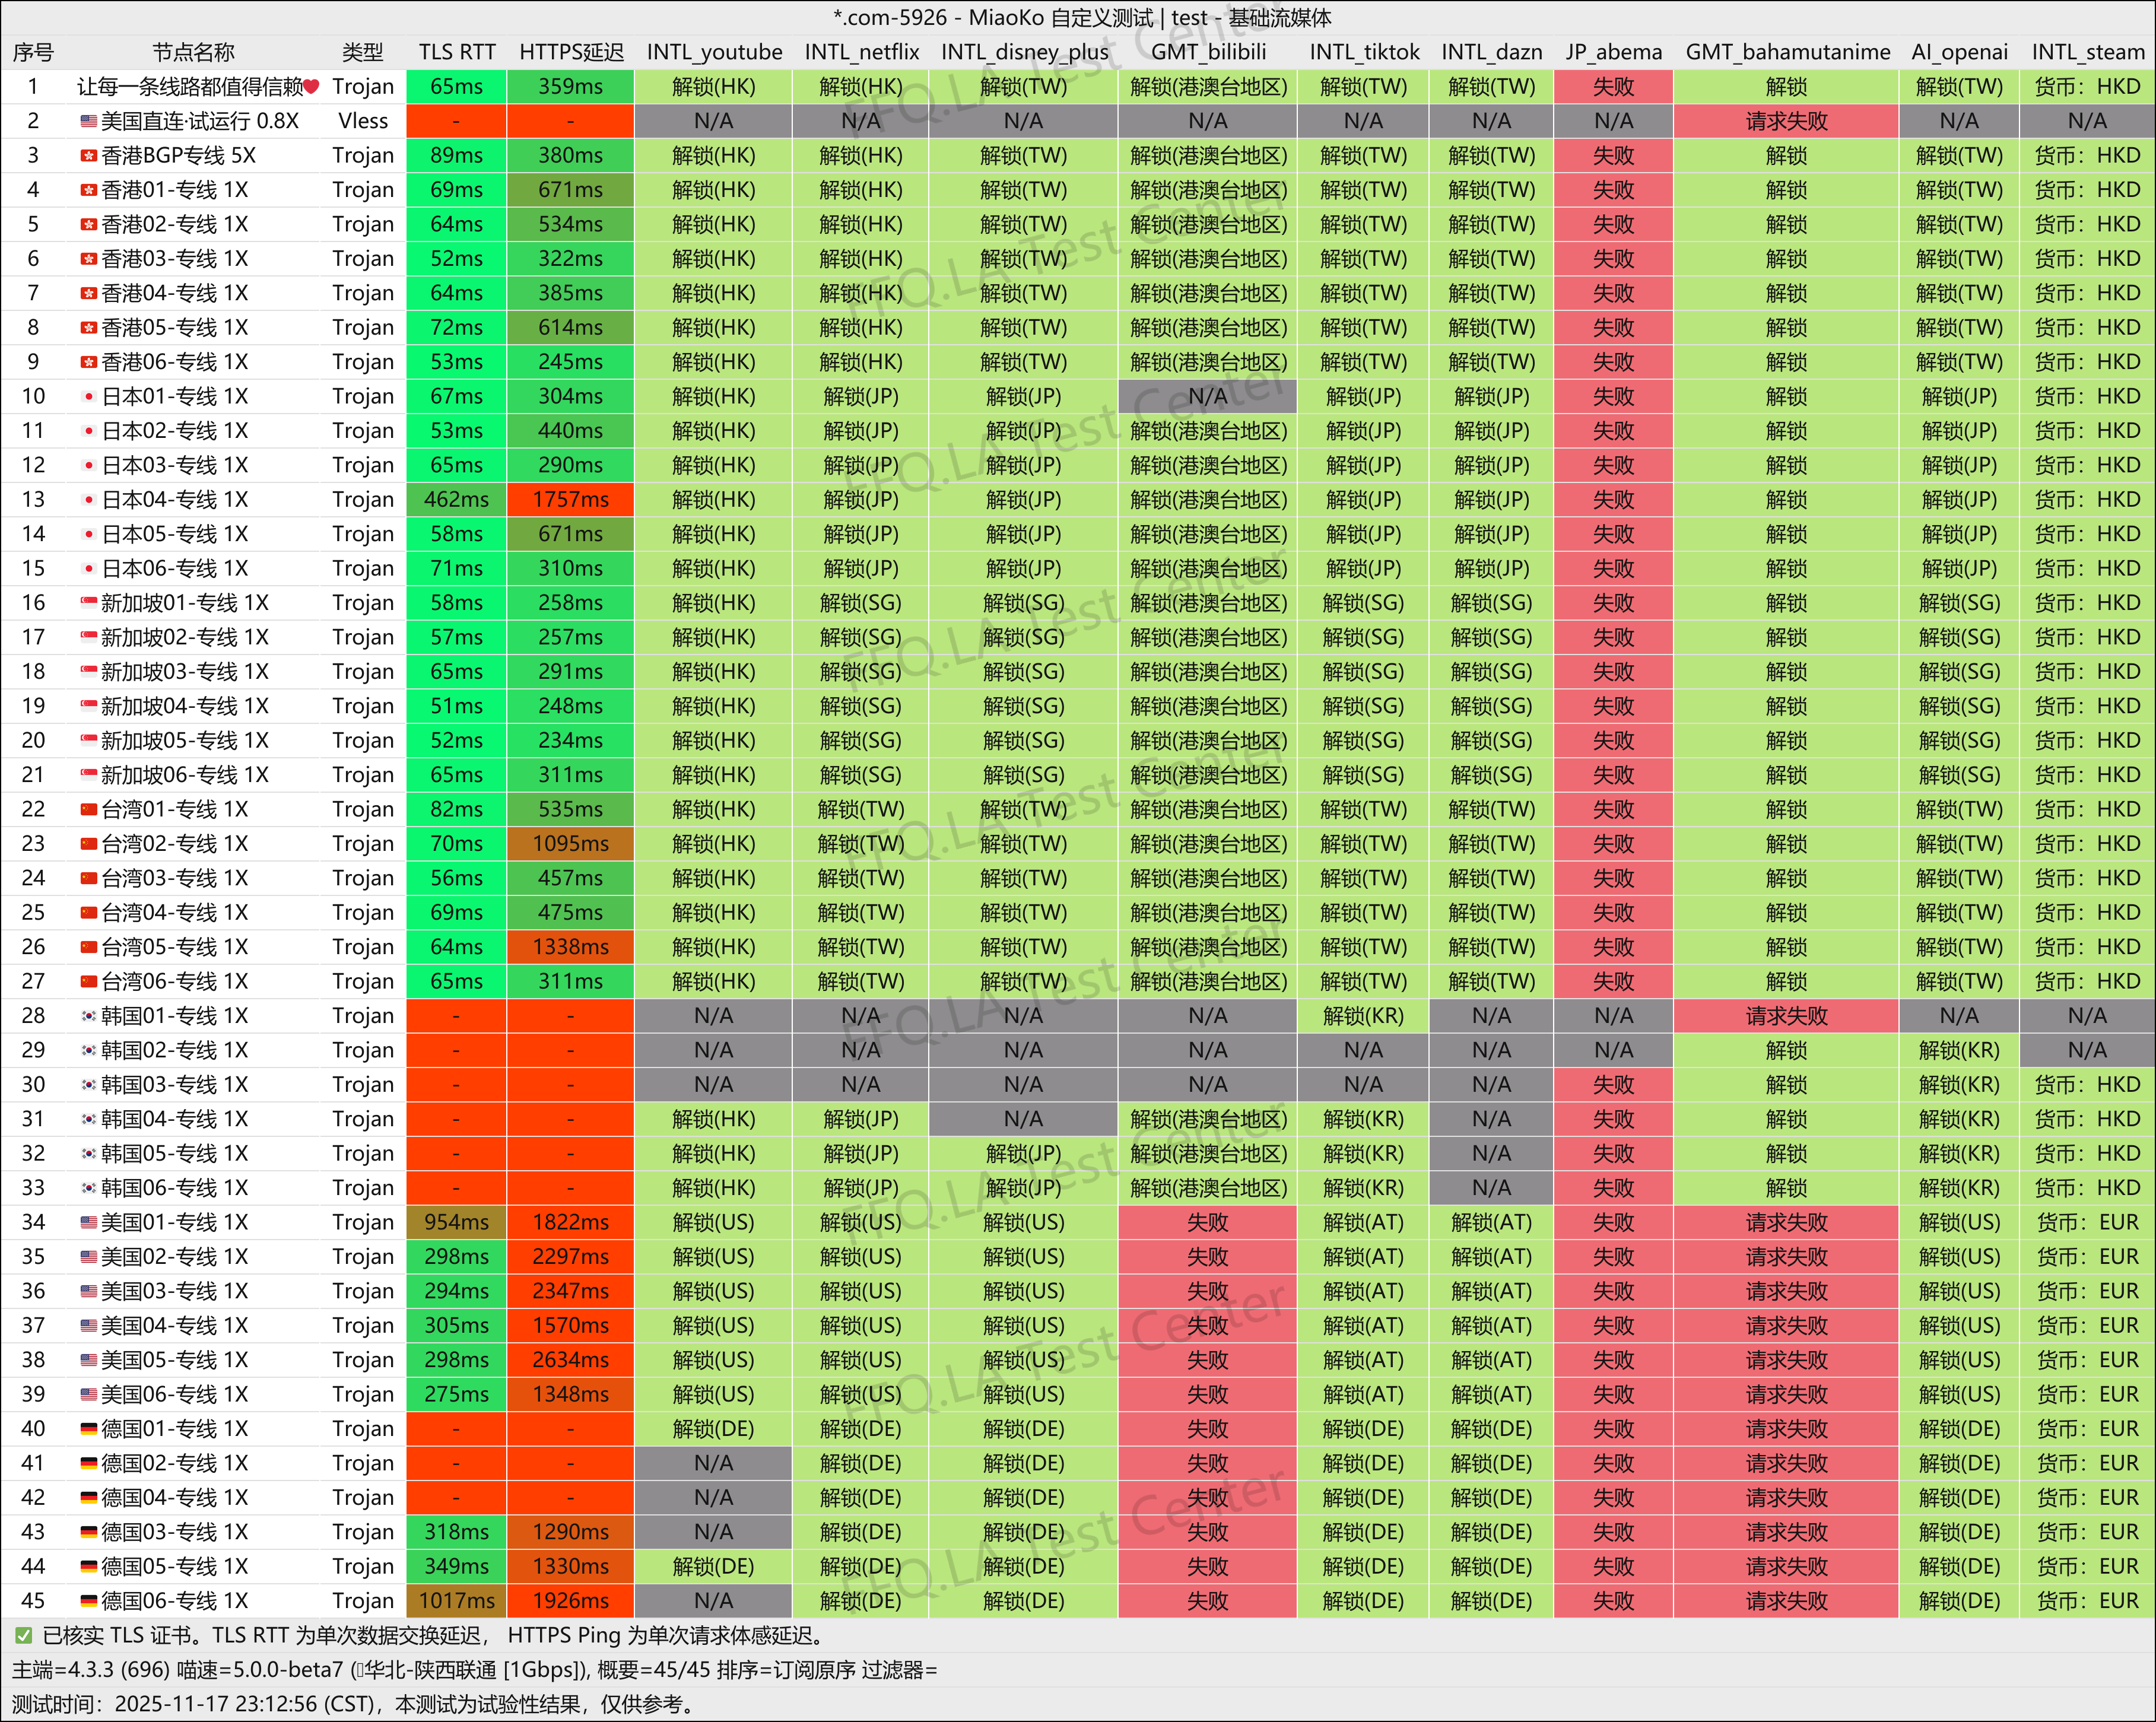The image size is (2156, 1722).
Task: Click the TLS RTT column header
Action: point(457,52)
